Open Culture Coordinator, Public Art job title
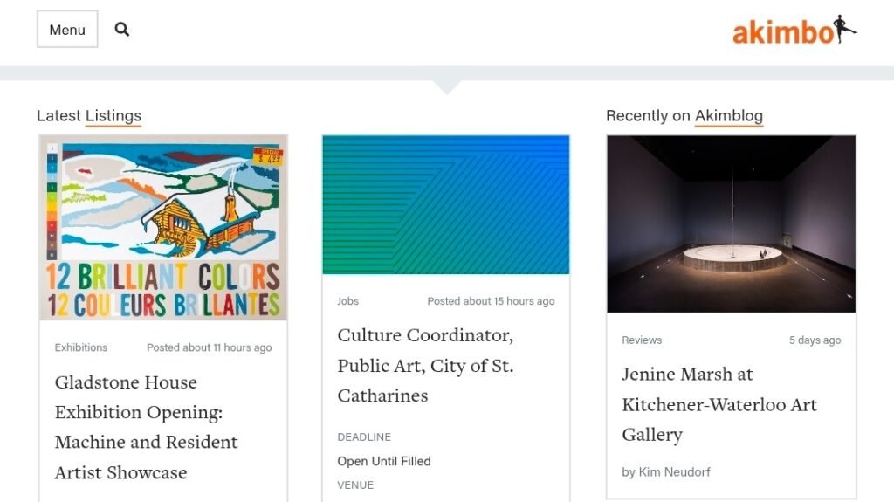 coord(425,365)
